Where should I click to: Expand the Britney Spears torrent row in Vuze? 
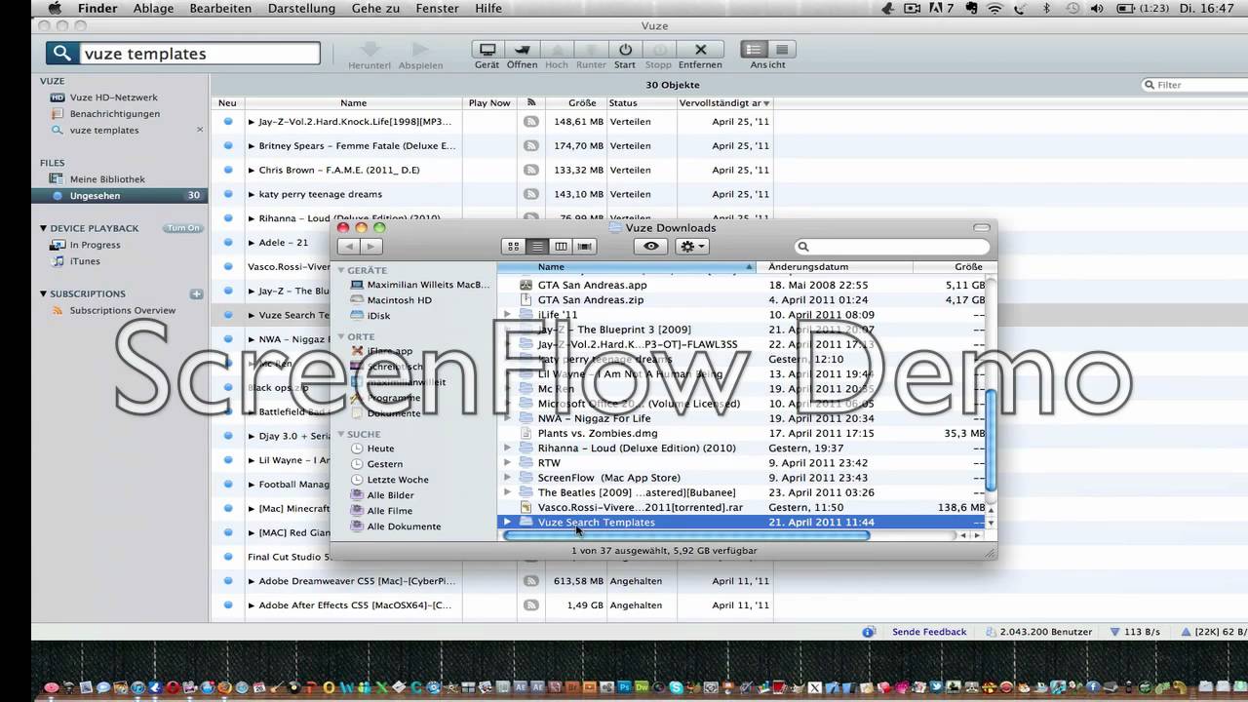251,146
